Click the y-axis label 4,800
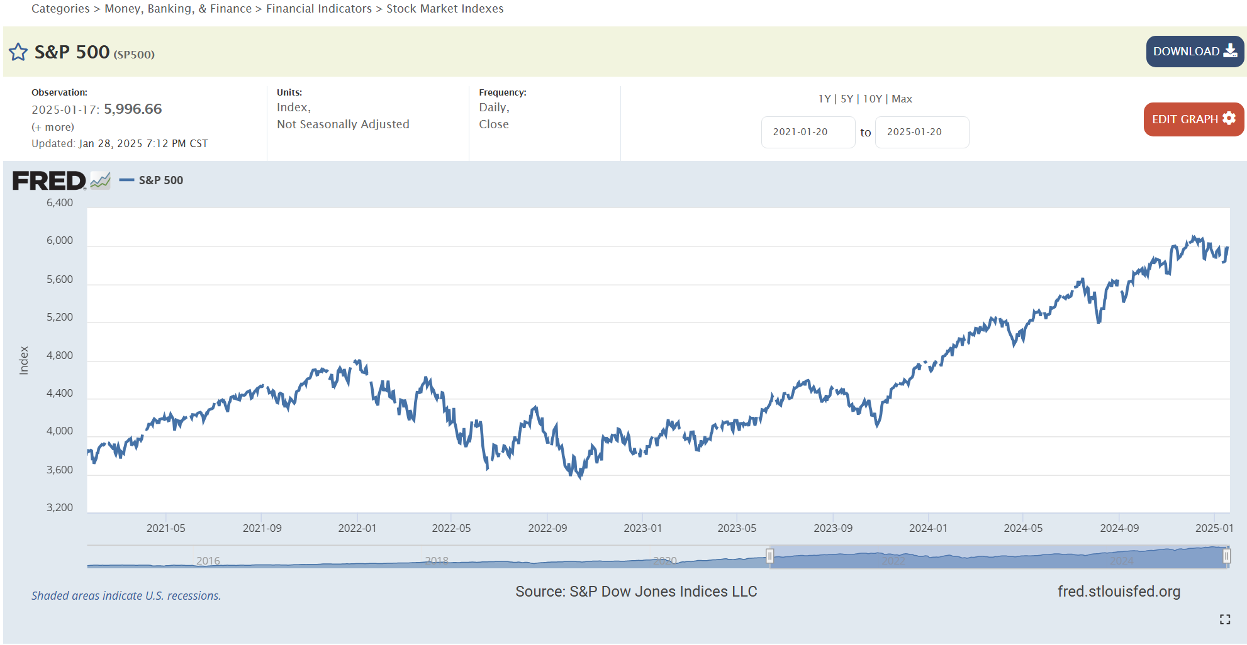This screenshot has width=1247, height=645. click(60, 356)
